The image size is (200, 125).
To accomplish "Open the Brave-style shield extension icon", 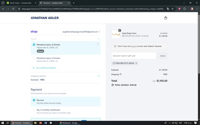I will point(179,9).
